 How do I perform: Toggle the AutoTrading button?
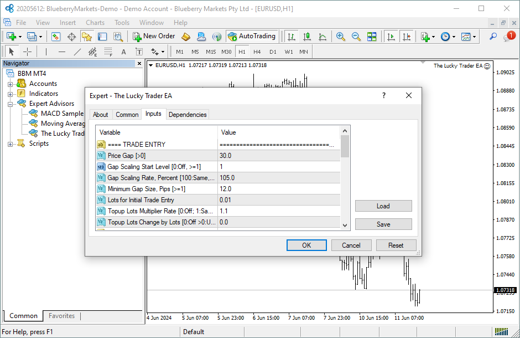click(x=252, y=36)
